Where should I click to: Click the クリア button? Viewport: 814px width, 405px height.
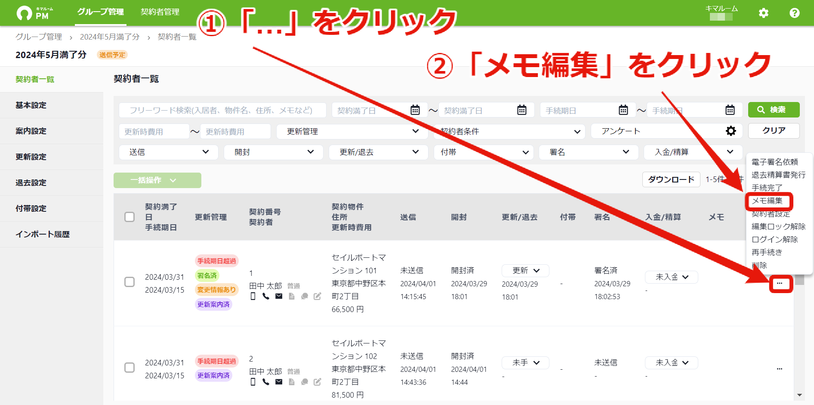point(774,131)
